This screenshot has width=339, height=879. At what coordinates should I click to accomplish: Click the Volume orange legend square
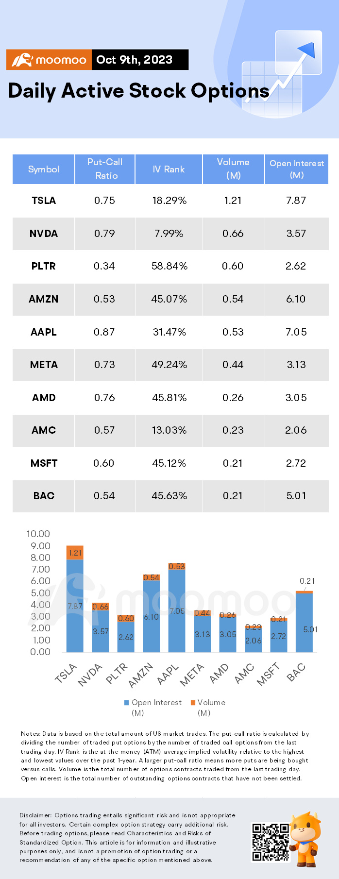coord(193,703)
